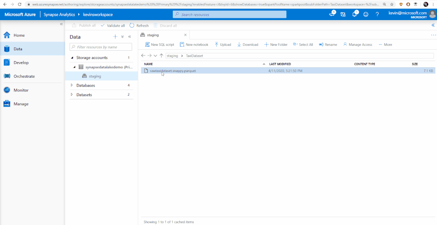The width and height of the screenshot is (437, 225).
Task: Go up one folder level
Action: point(161,55)
